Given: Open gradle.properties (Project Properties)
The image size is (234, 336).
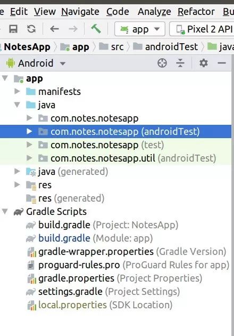Looking at the screenshot, I should tap(115, 278).
